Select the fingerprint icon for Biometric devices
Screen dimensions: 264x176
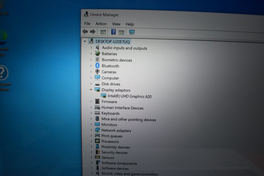97,59
